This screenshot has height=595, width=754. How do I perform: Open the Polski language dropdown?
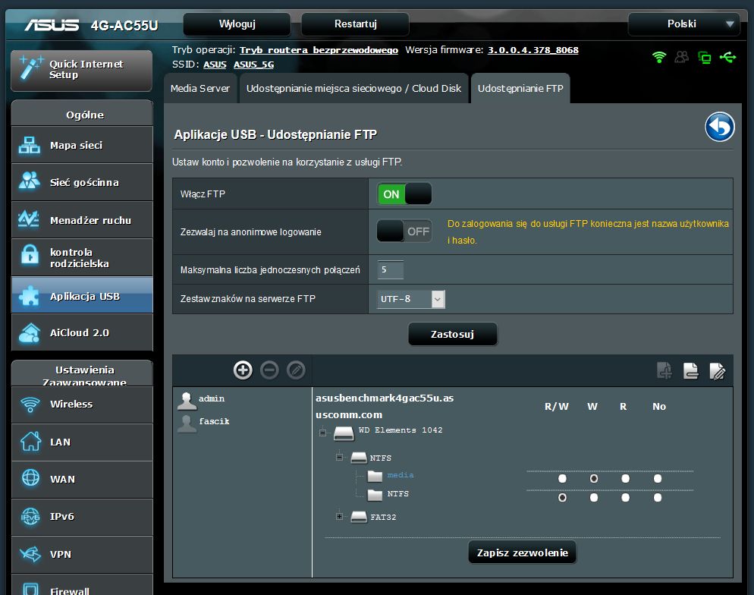point(683,24)
